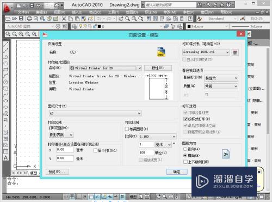Click the Open file icon in the standard toolbar
272x202 pixels.
coord(15,19)
